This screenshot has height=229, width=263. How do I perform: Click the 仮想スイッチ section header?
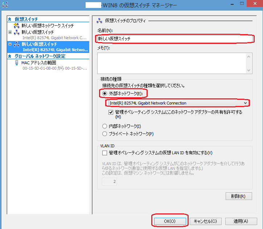pyautogui.click(x=26, y=19)
